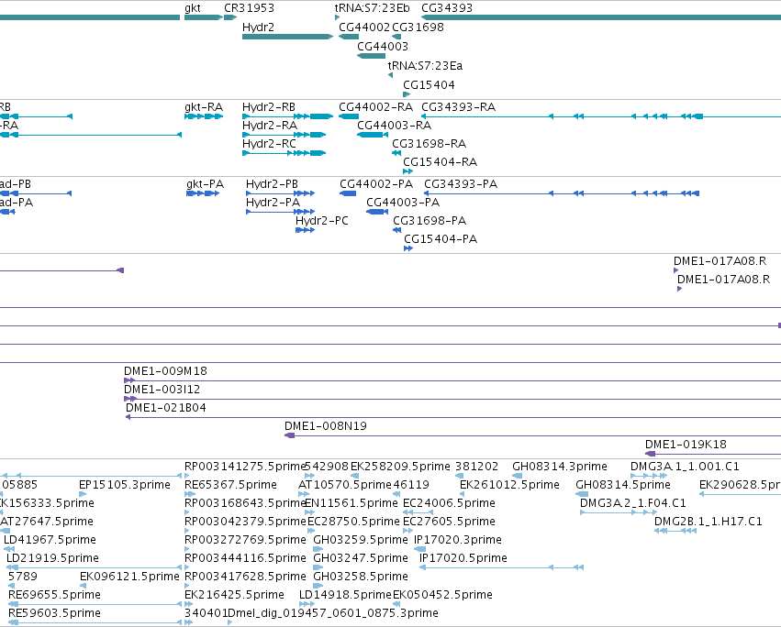Click the RE69655.5prime EST label

point(54,595)
